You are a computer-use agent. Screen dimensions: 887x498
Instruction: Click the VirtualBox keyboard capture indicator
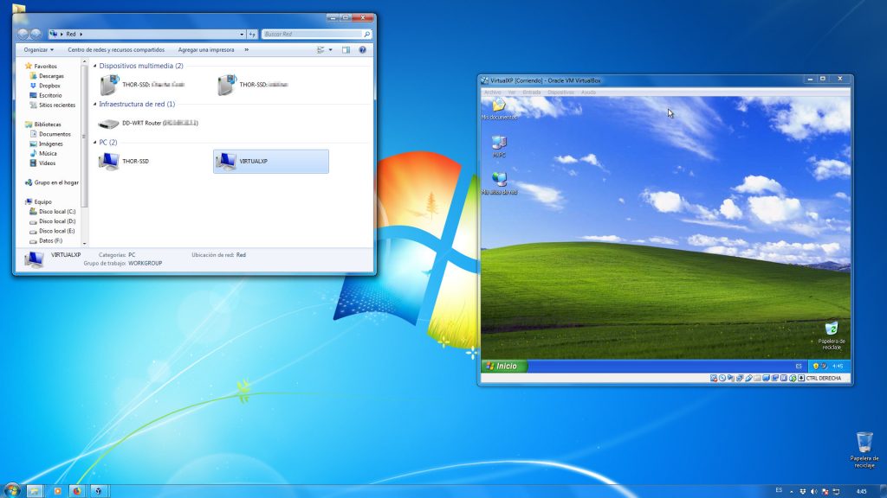click(801, 379)
